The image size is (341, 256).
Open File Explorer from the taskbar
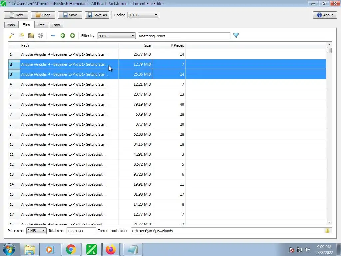coord(30,249)
